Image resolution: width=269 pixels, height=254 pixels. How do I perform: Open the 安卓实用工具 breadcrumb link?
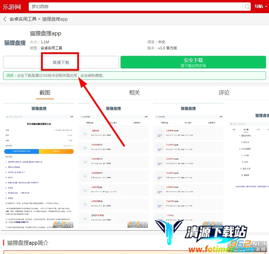[23, 19]
